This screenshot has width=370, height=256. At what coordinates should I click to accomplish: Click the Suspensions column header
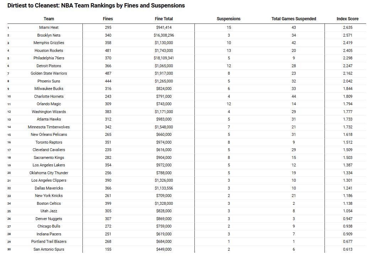click(x=229, y=19)
